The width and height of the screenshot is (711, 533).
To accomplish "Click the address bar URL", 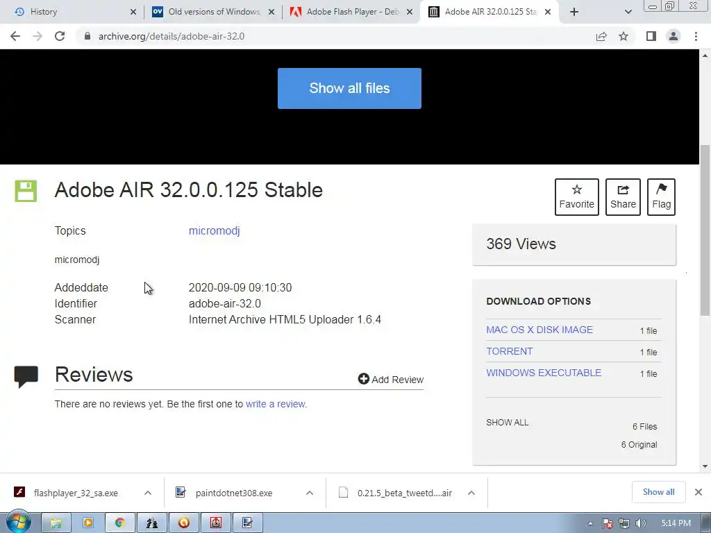I will pos(172,36).
